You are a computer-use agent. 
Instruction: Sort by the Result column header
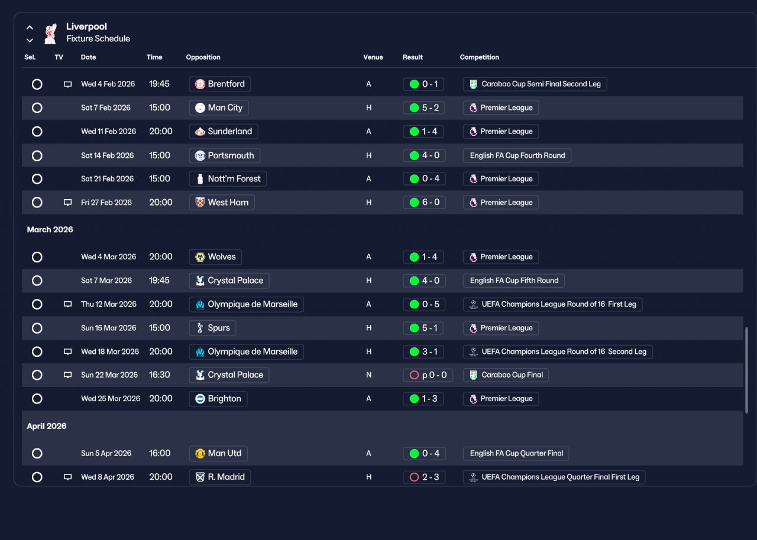pyautogui.click(x=413, y=57)
